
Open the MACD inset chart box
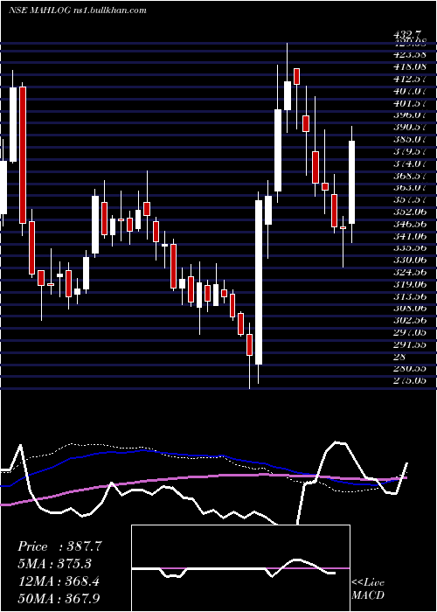coord(240,568)
